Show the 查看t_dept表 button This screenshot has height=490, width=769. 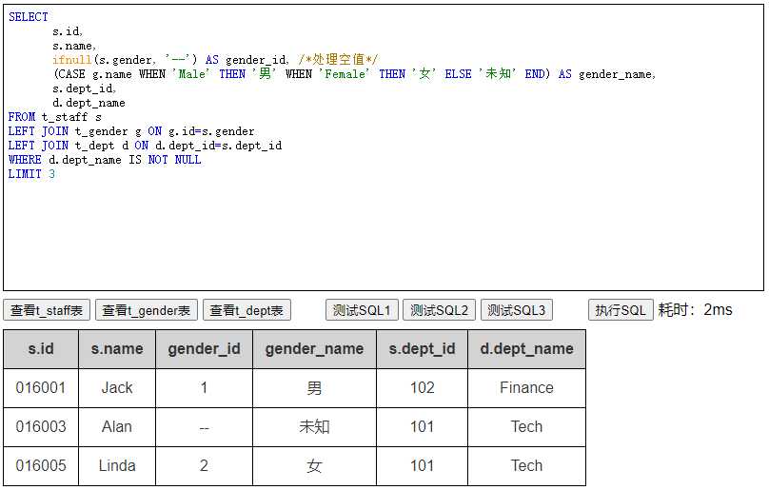(246, 310)
